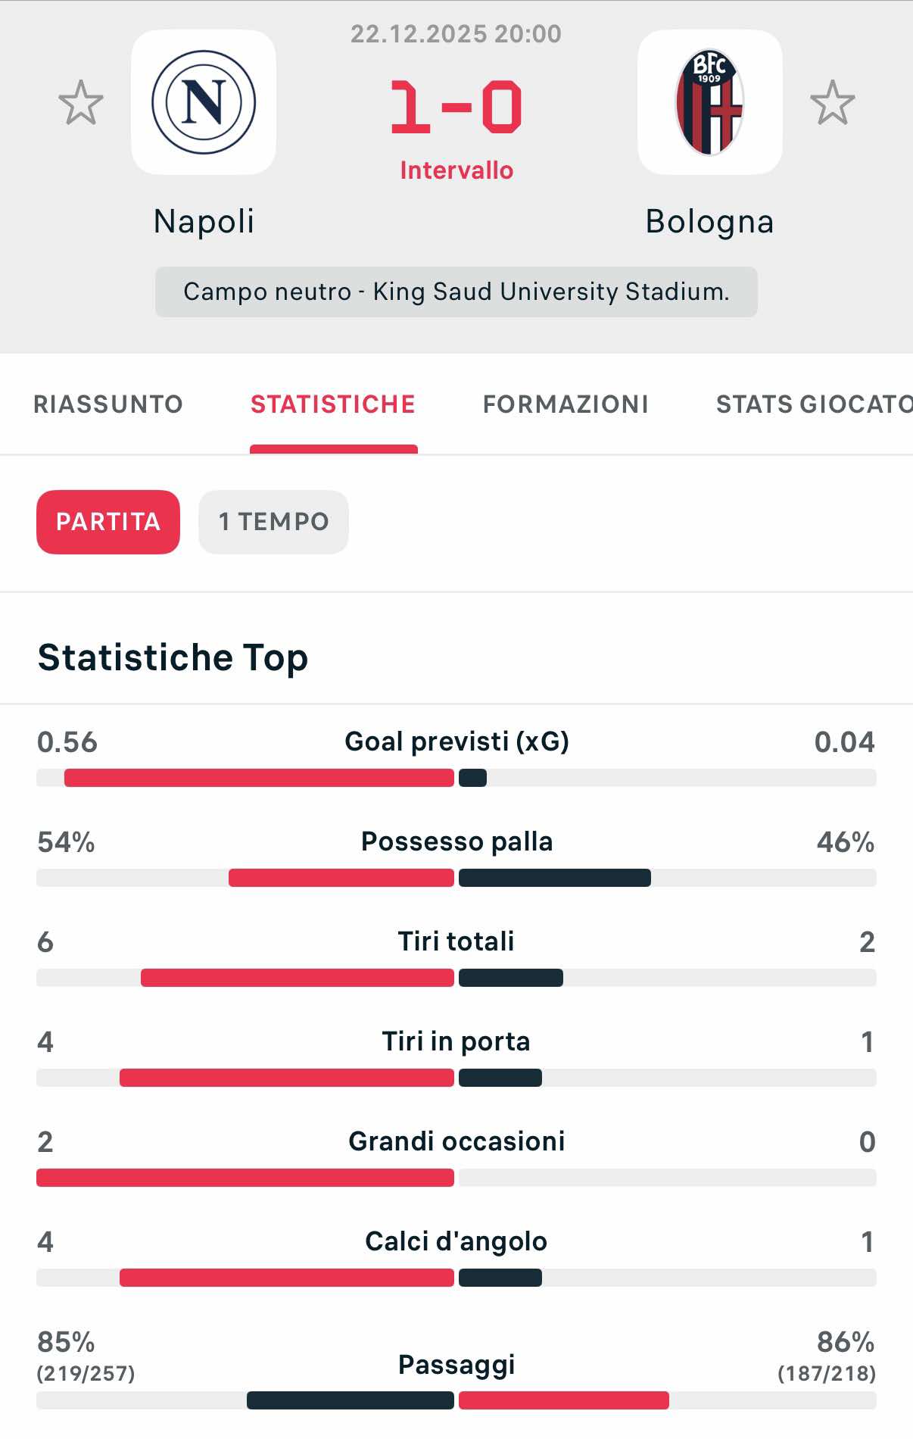
Task: Select the Statistiche tab
Action: click(x=333, y=404)
